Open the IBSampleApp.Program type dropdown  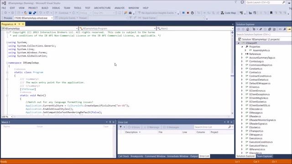(155, 28)
